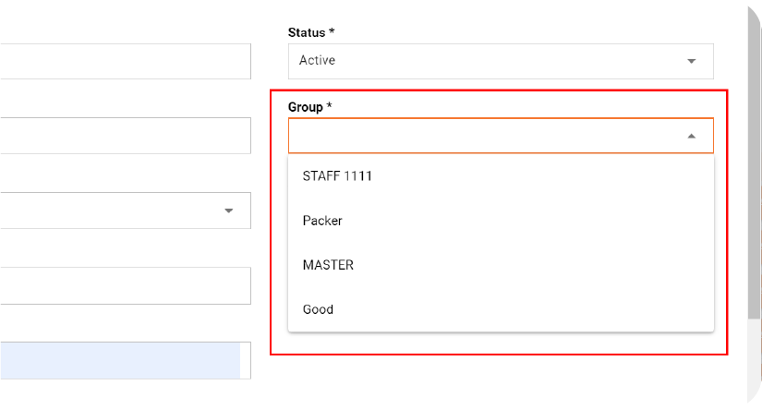762x409 pixels.
Task: Click the Group field label
Action: click(x=305, y=107)
